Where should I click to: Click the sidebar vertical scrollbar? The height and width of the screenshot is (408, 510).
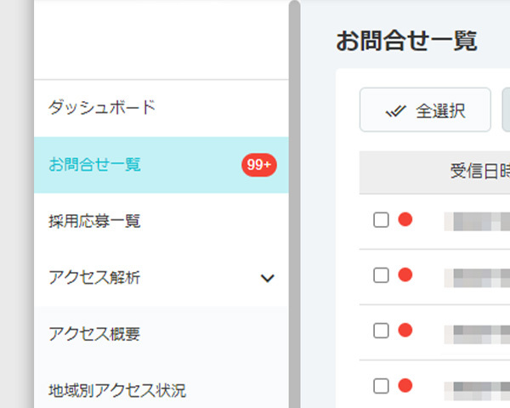[294, 204]
